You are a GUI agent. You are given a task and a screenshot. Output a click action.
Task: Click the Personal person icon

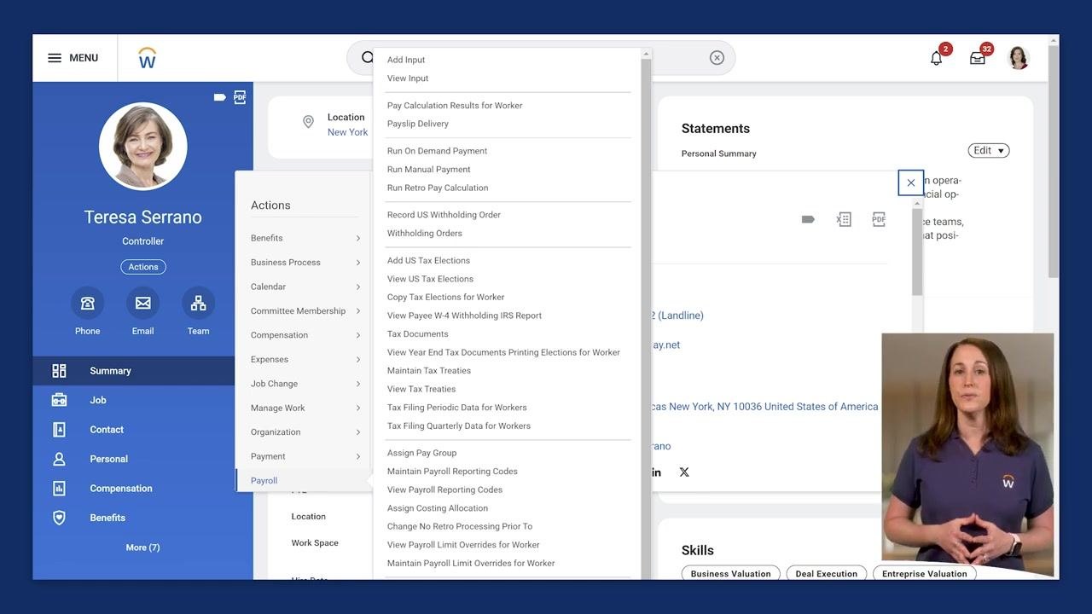coord(59,459)
